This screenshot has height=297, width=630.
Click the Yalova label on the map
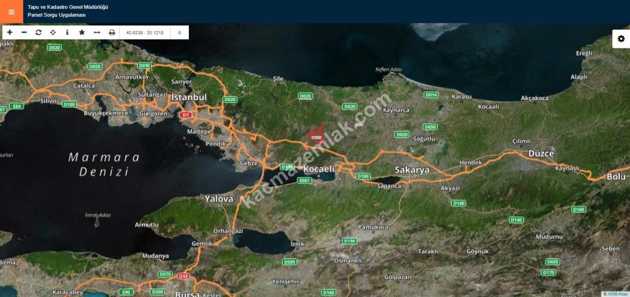point(219,199)
